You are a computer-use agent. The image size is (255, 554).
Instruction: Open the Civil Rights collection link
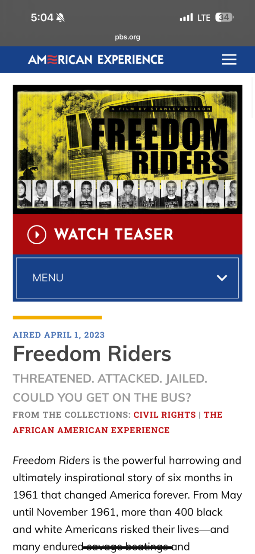[165, 415]
